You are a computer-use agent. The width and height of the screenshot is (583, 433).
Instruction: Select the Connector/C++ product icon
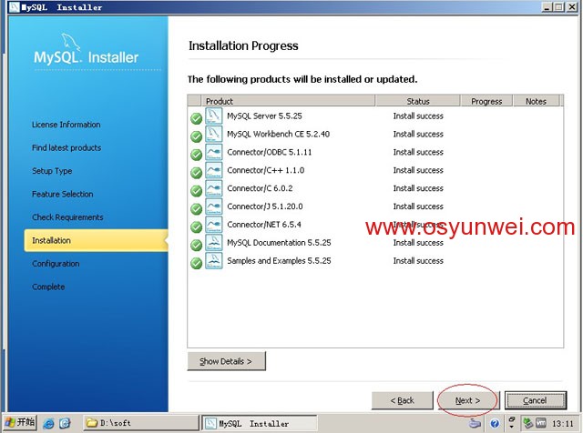coord(214,170)
